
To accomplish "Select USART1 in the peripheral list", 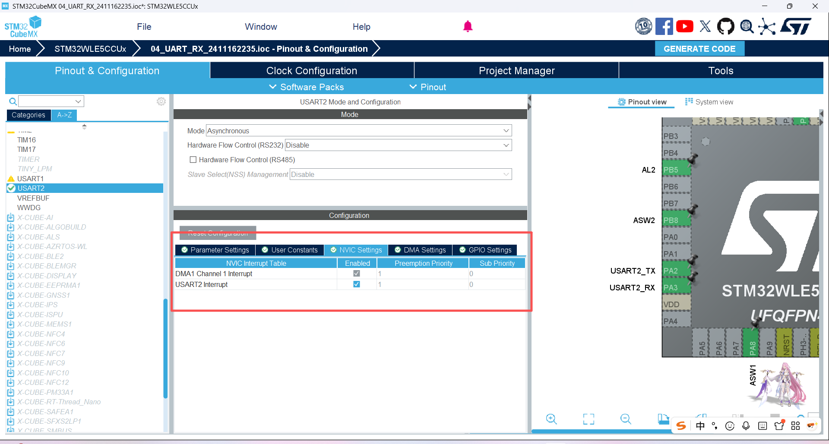I will pos(30,179).
